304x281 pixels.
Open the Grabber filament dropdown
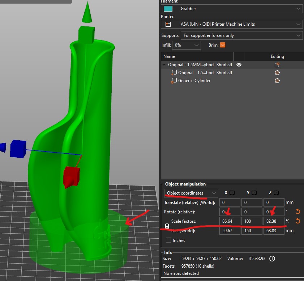pos(232,9)
